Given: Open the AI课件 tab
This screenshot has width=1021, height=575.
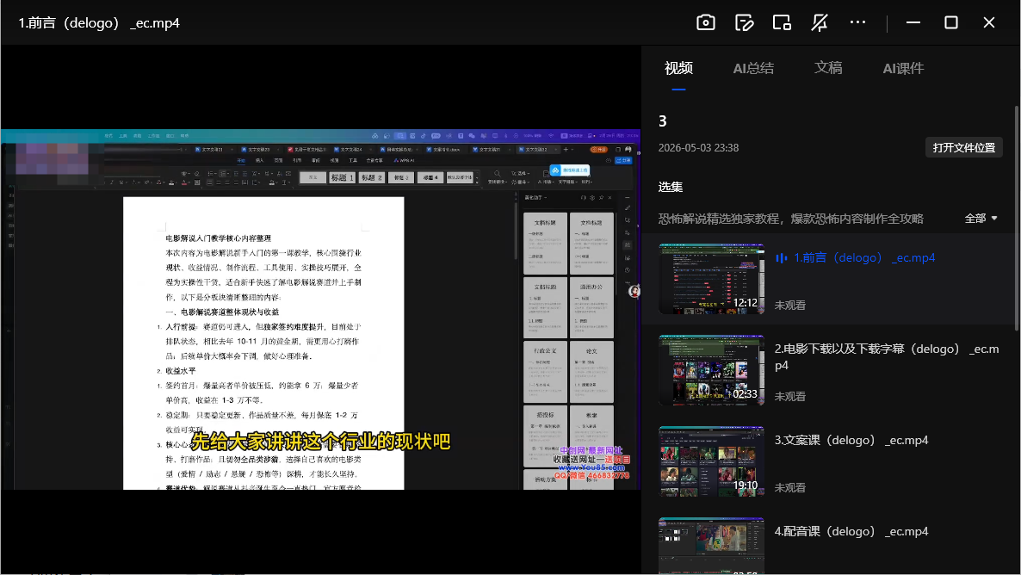Looking at the screenshot, I should [x=903, y=68].
